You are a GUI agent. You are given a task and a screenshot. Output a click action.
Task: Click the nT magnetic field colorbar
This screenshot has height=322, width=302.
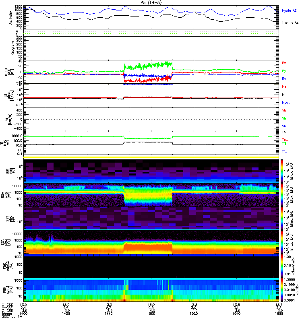[x=282, y=290]
